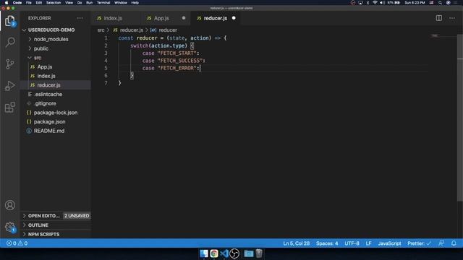
Task: Open Chrome from the dock
Action: (x=214, y=253)
